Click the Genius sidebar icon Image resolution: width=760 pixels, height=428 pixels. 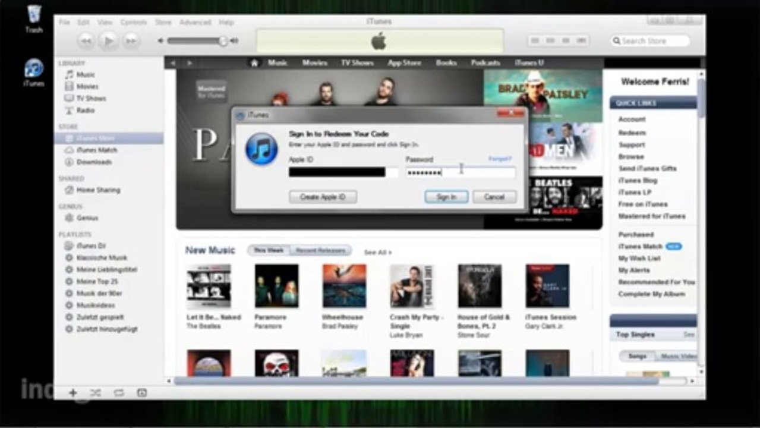click(69, 218)
